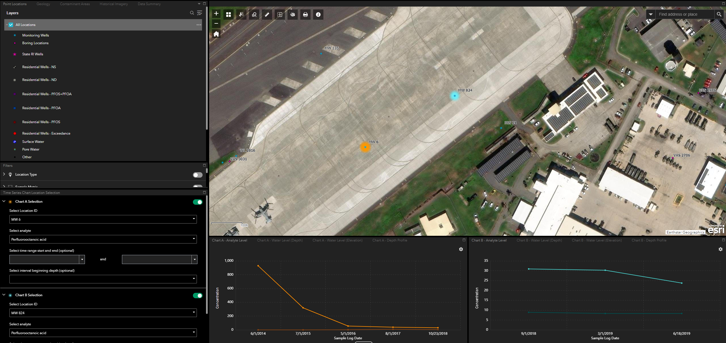Switch to the Geology tab
726x343 pixels.
pos(43,4)
